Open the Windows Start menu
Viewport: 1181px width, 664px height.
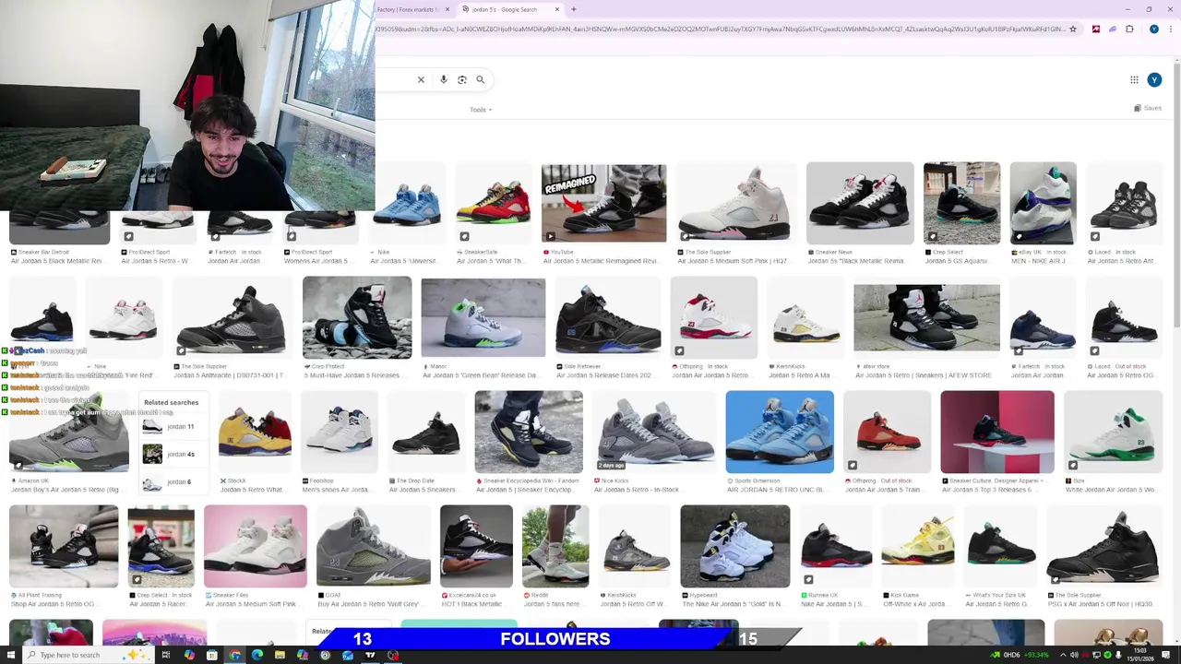tap(10, 656)
